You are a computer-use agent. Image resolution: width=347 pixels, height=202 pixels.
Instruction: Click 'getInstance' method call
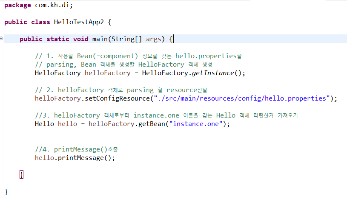coord(213,73)
